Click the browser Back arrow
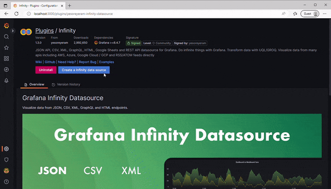This screenshot has width=331, height=189. pyautogui.click(x=6, y=14)
